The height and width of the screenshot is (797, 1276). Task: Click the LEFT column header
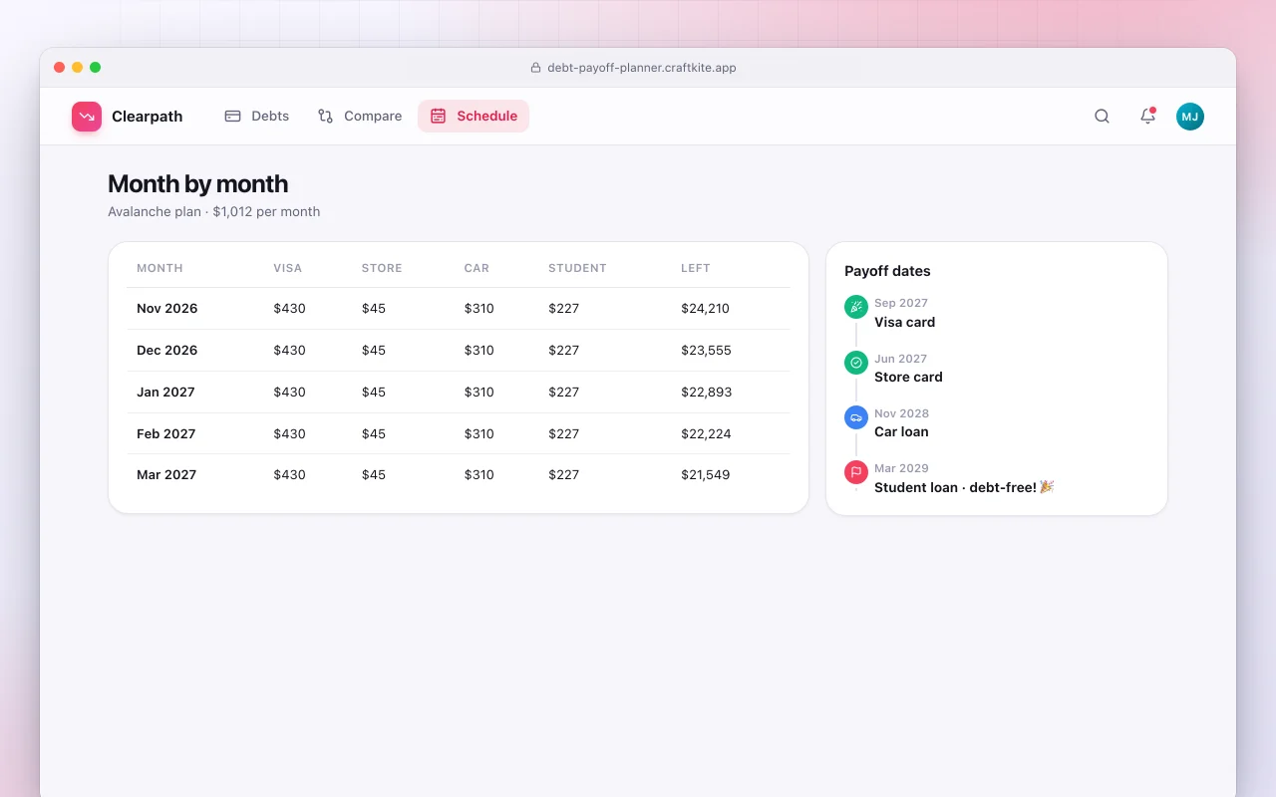[696, 268]
